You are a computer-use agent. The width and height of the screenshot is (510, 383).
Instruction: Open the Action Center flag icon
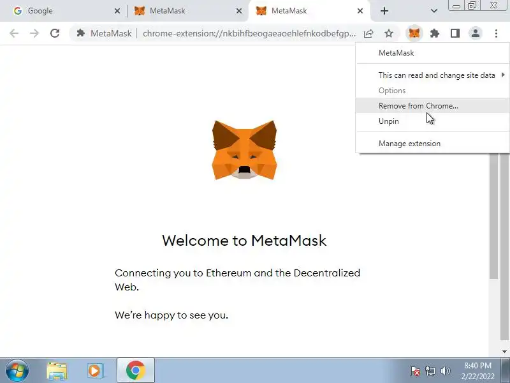415,371
